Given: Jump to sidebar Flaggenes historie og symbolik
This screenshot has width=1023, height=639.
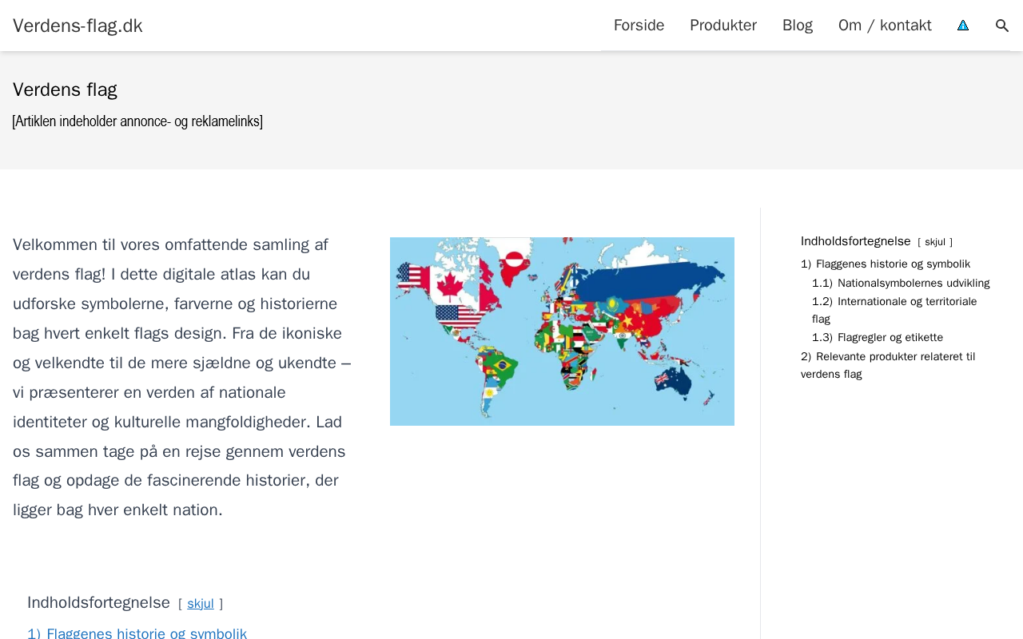Looking at the screenshot, I should (x=893, y=264).
